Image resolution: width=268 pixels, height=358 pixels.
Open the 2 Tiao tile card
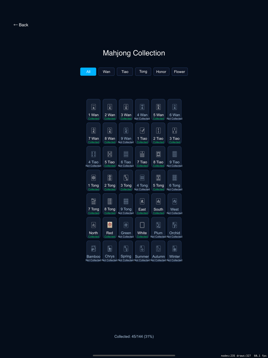pos(158,133)
